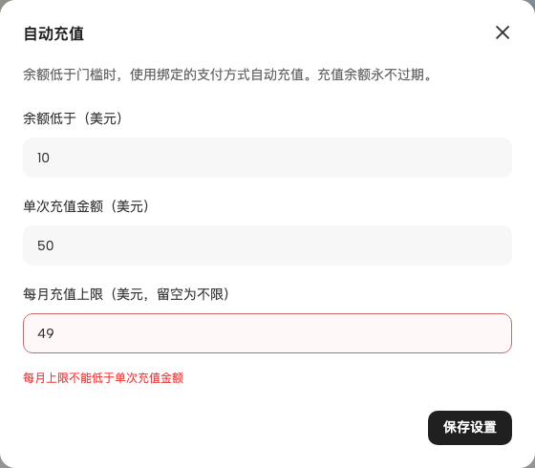535x468 pixels.
Task: Click the 保存设置 button
Action: pos(470,428)
